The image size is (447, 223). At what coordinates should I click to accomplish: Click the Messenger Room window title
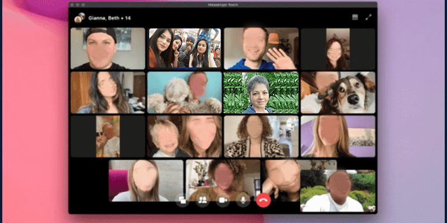[x=223, y=5]
